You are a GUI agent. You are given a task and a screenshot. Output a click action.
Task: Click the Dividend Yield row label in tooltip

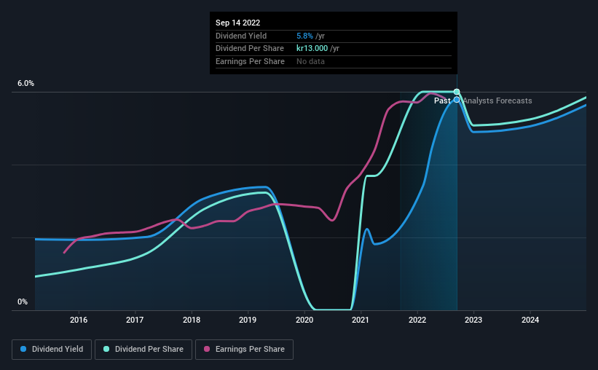coord(241,36)
